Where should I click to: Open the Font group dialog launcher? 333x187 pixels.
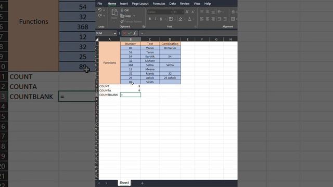[x=196, y=26]
